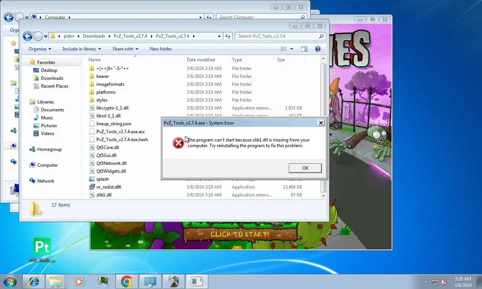Select Videos library in navigation pane

pos(47,134)
